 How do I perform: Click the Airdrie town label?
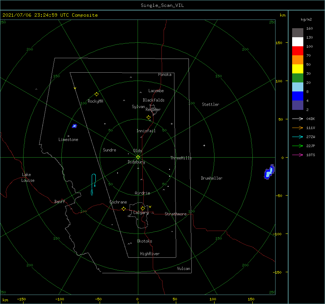142,193
